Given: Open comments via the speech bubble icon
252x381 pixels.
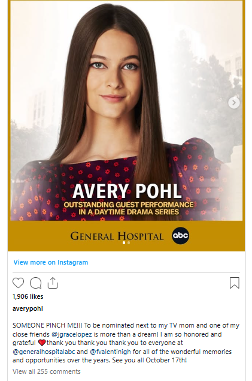Looking at the screenshot, I should pyautogui.click(x=36, y=283).
